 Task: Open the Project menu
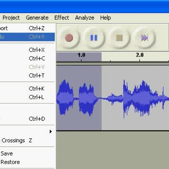pyautogui.click(x=11, y=18)
